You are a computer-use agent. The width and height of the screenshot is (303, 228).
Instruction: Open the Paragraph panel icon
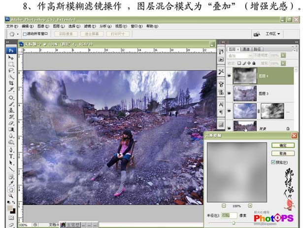[x=221, y=112]
